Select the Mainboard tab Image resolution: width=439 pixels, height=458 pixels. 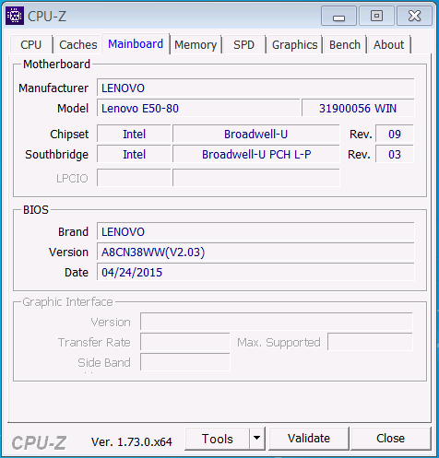[x=136, y=44]
